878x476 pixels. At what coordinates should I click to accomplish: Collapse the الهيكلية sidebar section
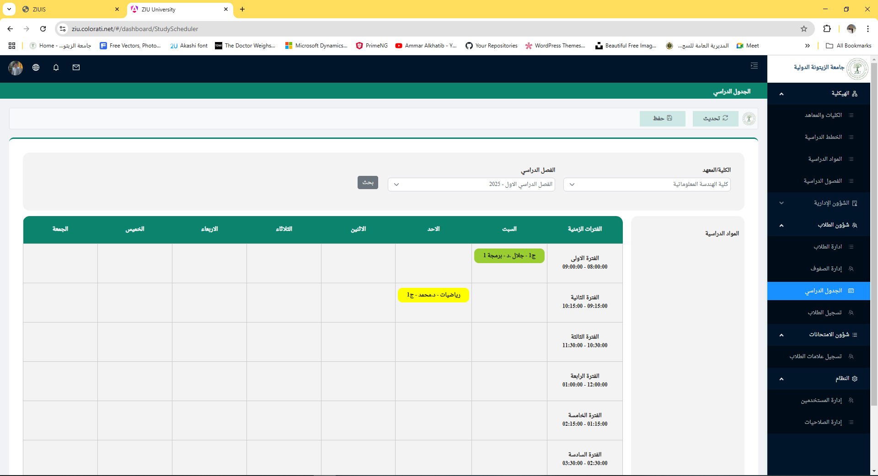[819, 94]
